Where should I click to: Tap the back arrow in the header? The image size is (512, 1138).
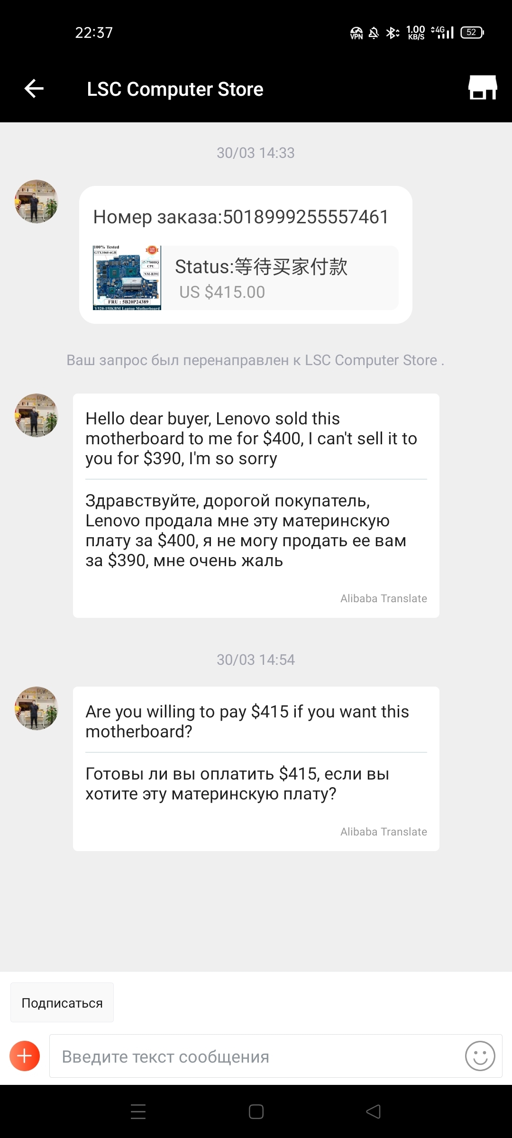pos(34,89)
